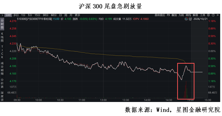Open the 分时图 sidebar tab
Image resolution: width=222 pixels, height=116 pixels.
click(x=2, y=24)
